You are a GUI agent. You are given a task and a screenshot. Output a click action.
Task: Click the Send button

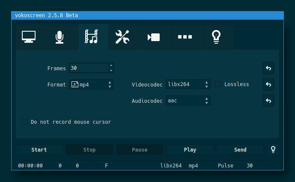click(x=240, y=149)
